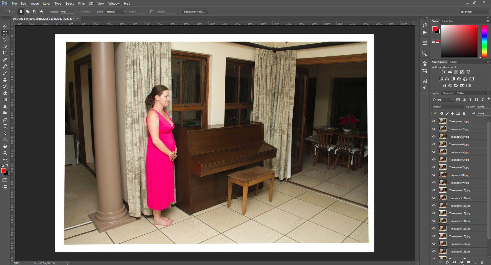Create a new layer group
The width and height of the screenshot is (491, 265).
click(468, 262)
